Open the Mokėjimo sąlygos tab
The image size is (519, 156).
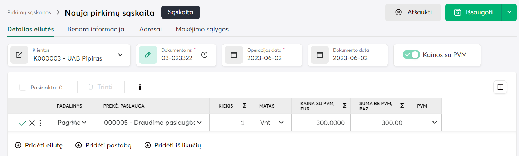(x=202, y=29)
